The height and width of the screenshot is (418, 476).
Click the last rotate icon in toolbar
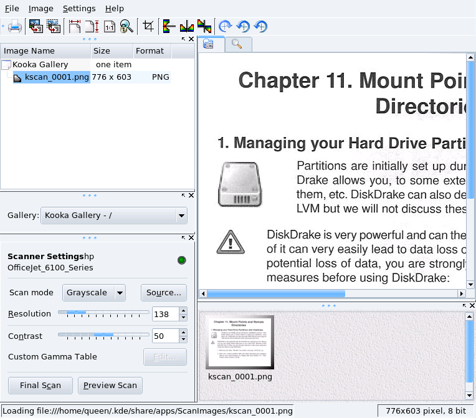(x=260, y=26)
